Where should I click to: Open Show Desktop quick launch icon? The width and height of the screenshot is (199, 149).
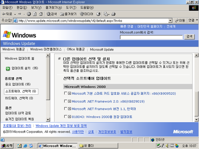coord(20,146)
